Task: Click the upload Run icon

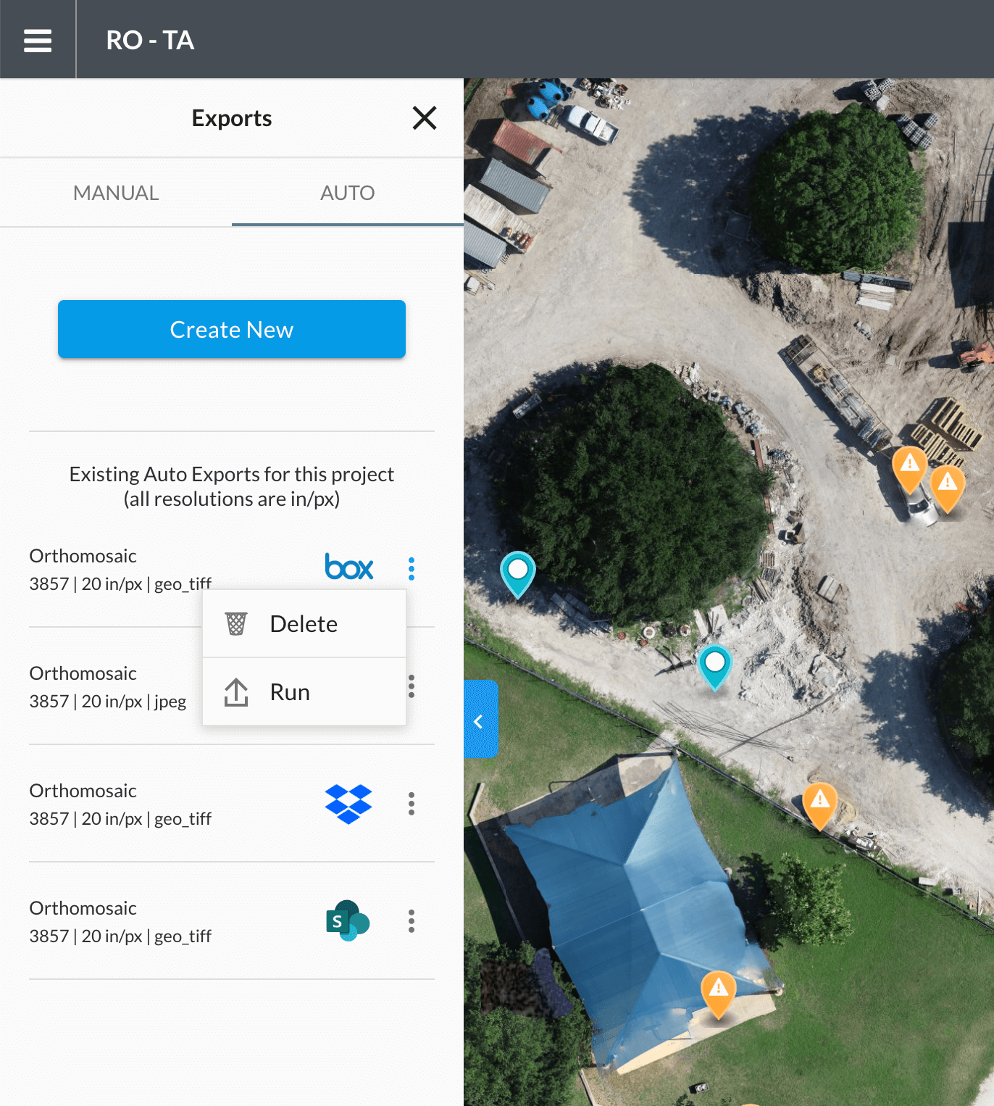Action: (236, 692)
